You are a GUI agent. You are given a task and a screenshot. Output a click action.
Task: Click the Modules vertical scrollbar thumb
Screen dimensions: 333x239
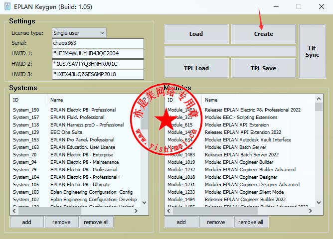pyautogui.click(x=319, y=107)
